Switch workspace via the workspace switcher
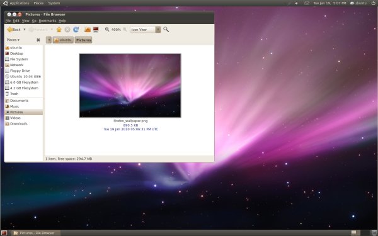378x236 pixels. (x=360, y=233)
